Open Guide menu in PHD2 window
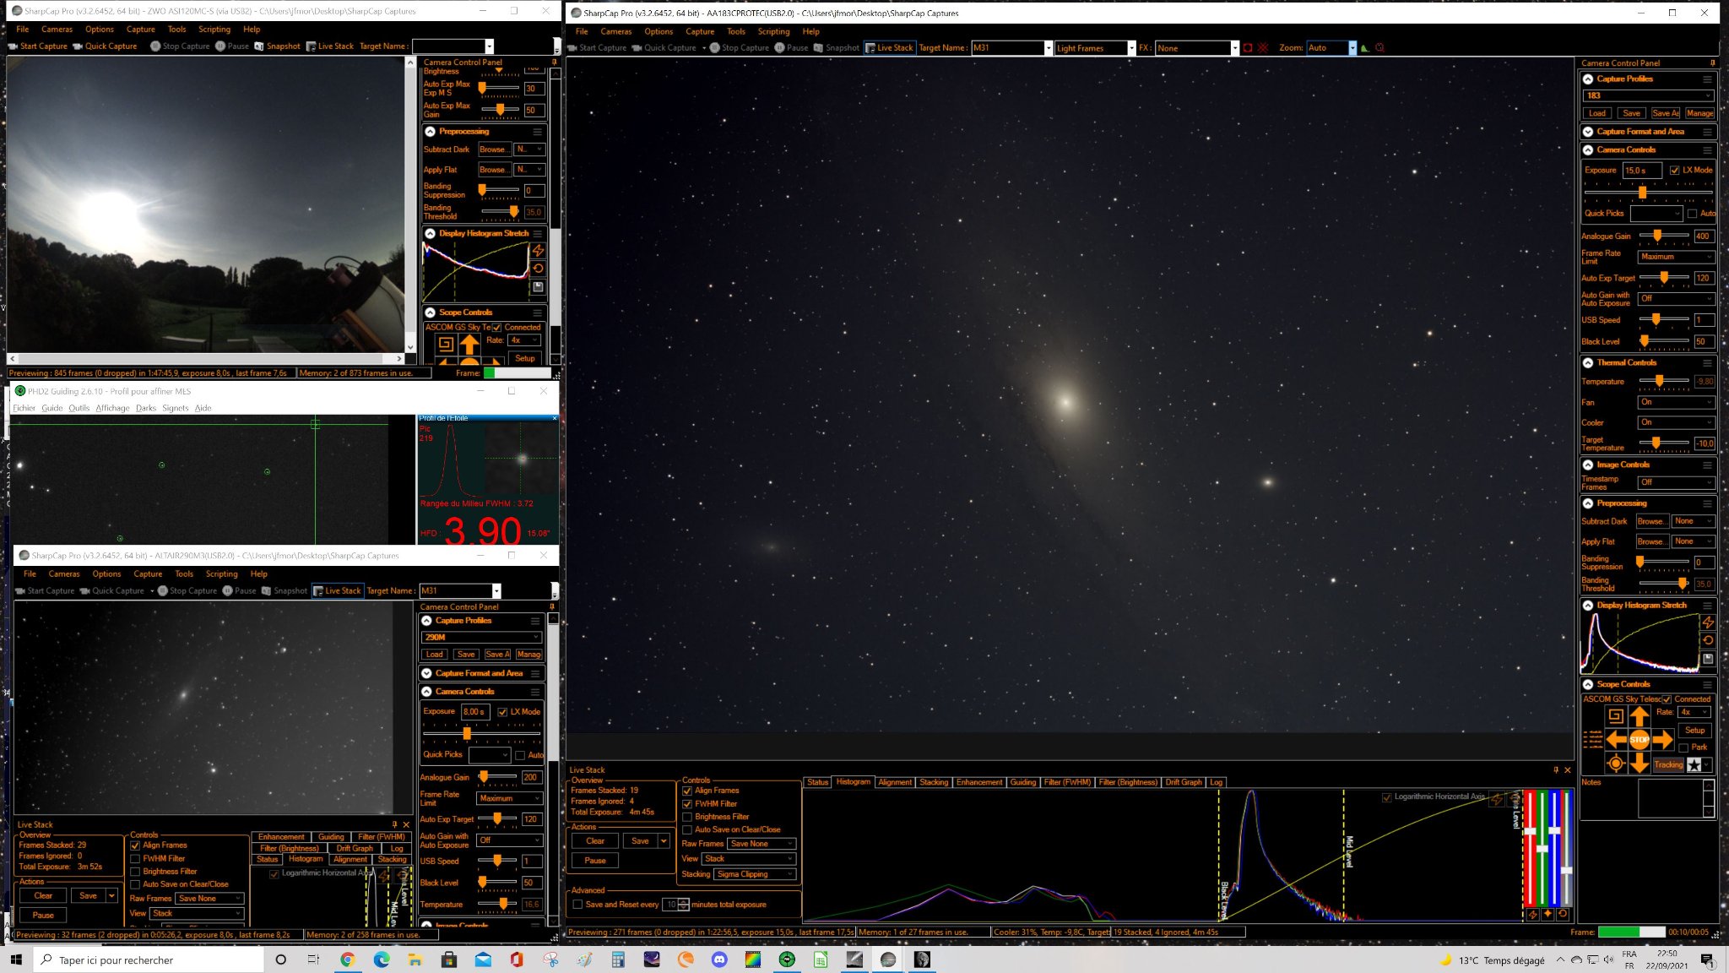Viewport: 1729px width, 973px height. click(52, 408)
